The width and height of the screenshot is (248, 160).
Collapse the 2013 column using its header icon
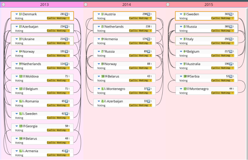[x=3, y=5]
